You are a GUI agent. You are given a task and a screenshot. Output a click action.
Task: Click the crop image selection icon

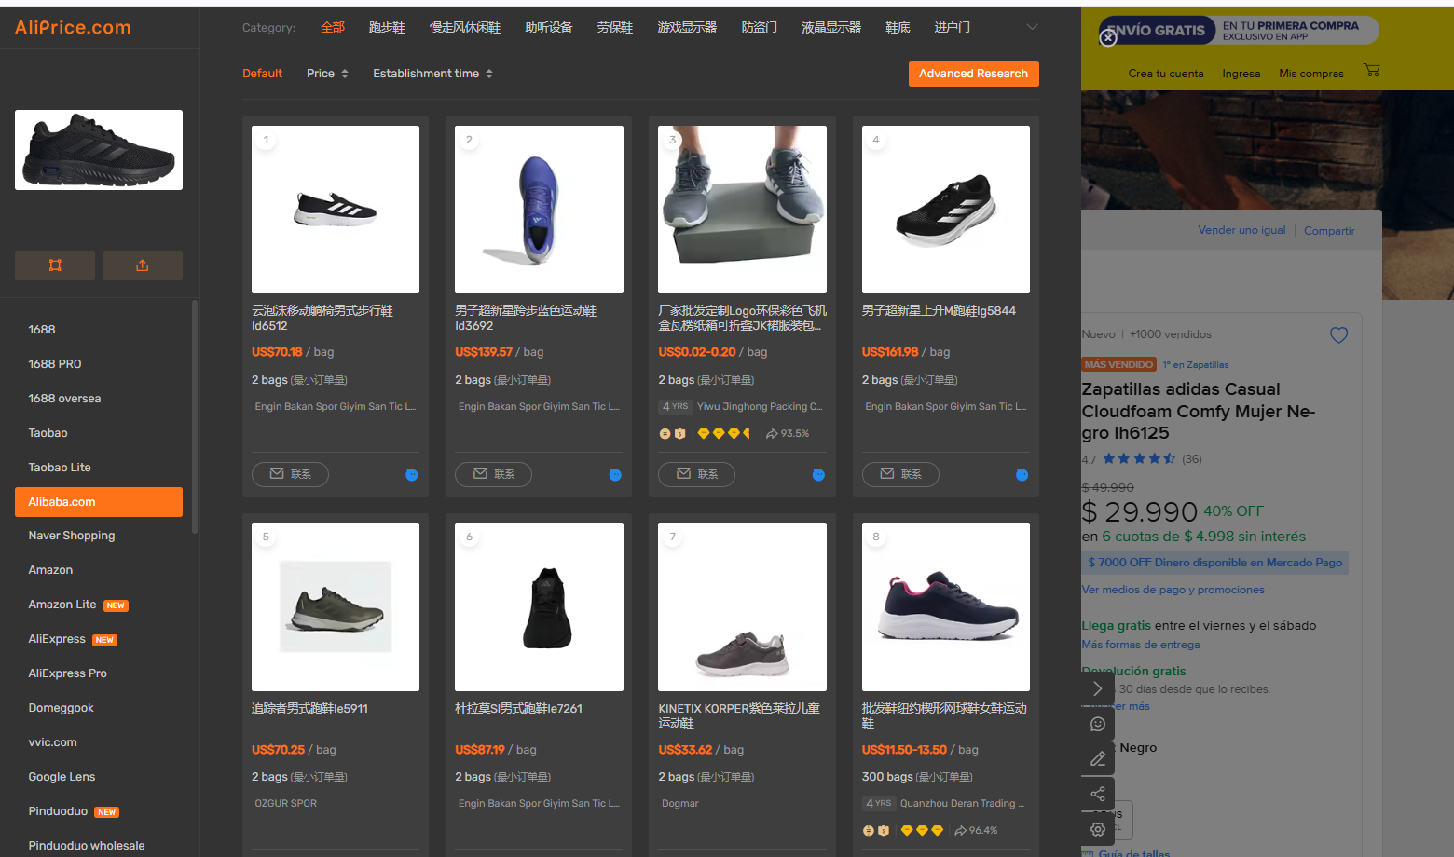coord(55,265)
